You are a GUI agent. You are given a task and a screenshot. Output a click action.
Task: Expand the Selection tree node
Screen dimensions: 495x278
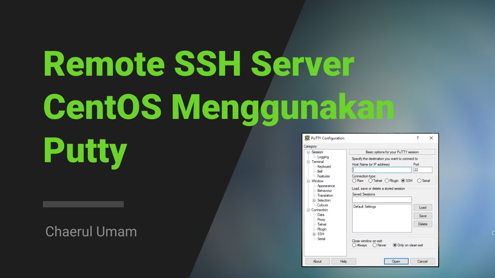click(x=314, y=200)
